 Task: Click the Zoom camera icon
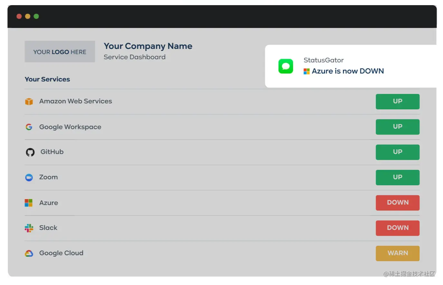click(29, 178)
